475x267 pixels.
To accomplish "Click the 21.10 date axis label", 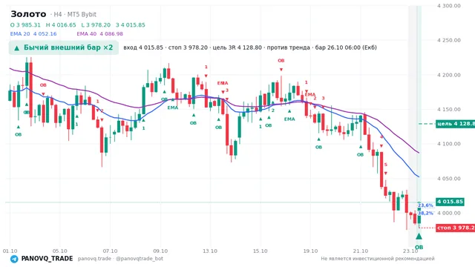I will pos(361,251).
